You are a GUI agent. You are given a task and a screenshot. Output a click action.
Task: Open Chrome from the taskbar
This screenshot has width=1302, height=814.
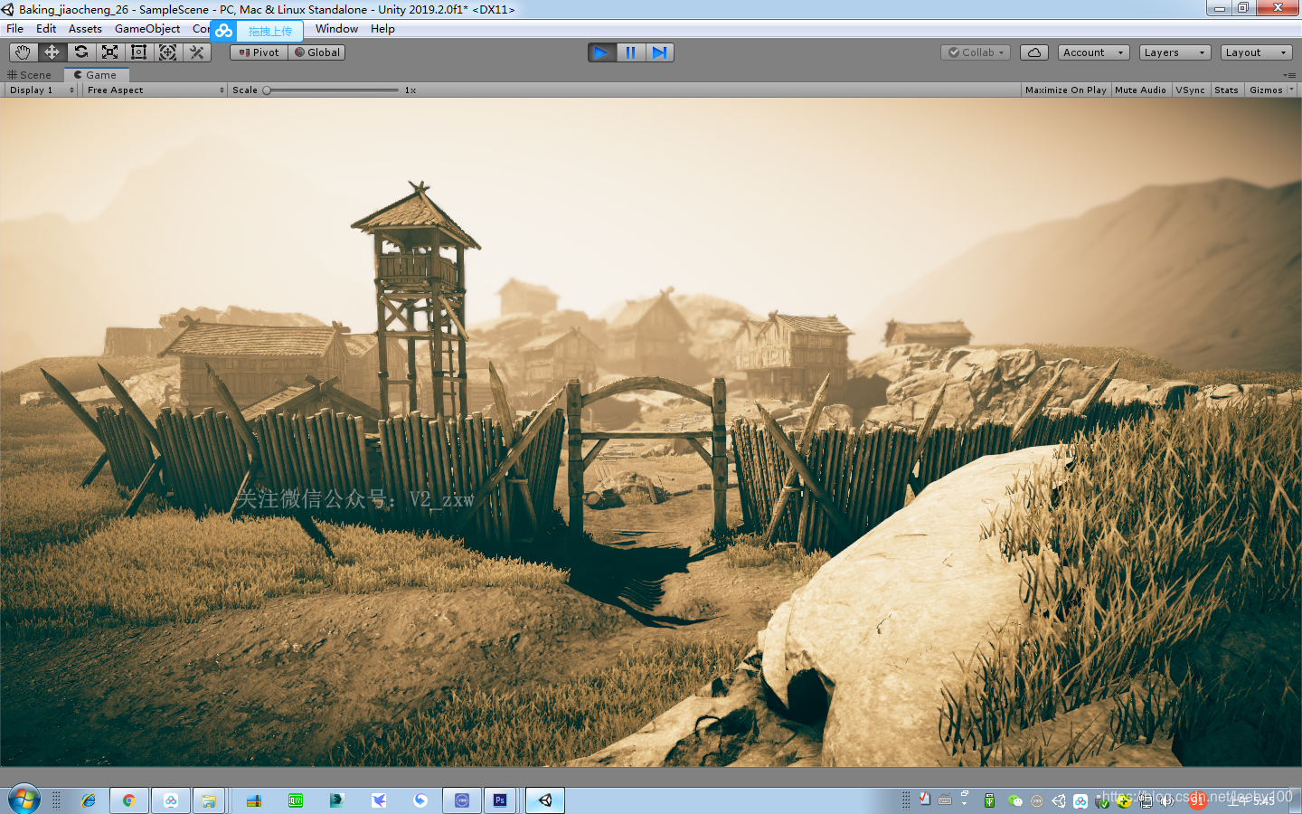point(129,800)
